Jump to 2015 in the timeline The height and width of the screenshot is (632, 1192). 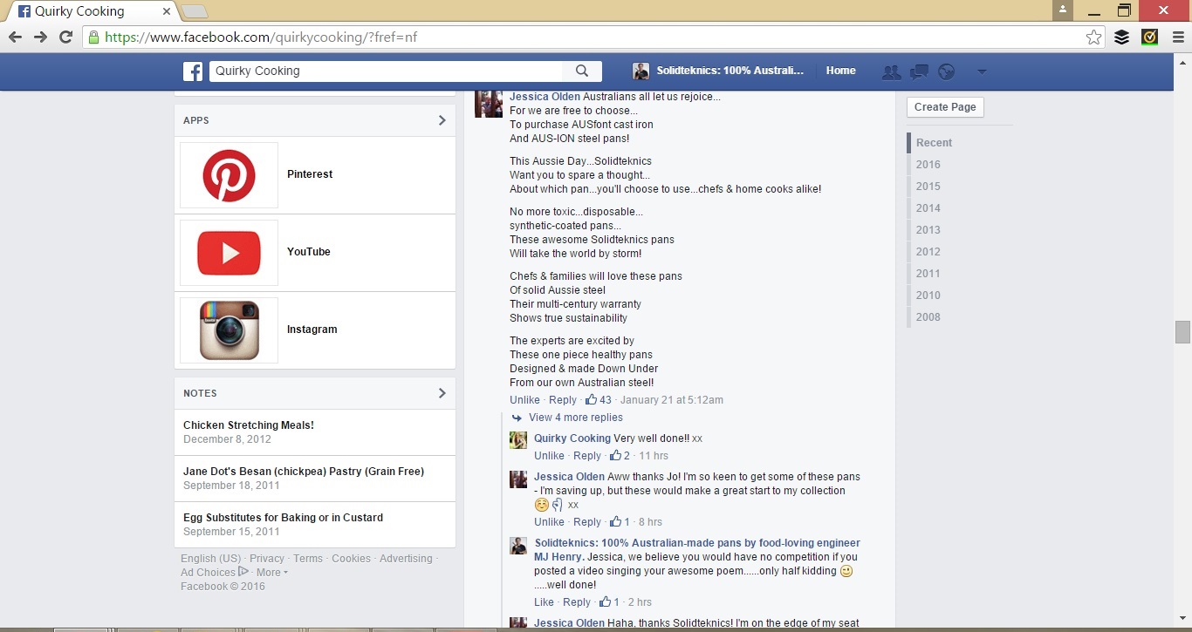[928, 187]
